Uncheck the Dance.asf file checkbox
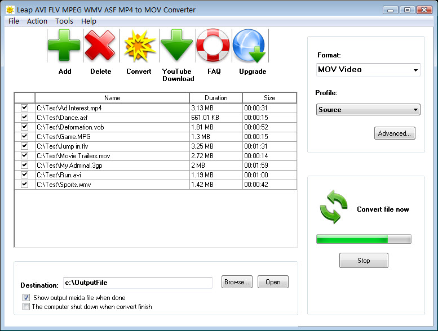The image size is (438, 331). (x=25, y=117)
